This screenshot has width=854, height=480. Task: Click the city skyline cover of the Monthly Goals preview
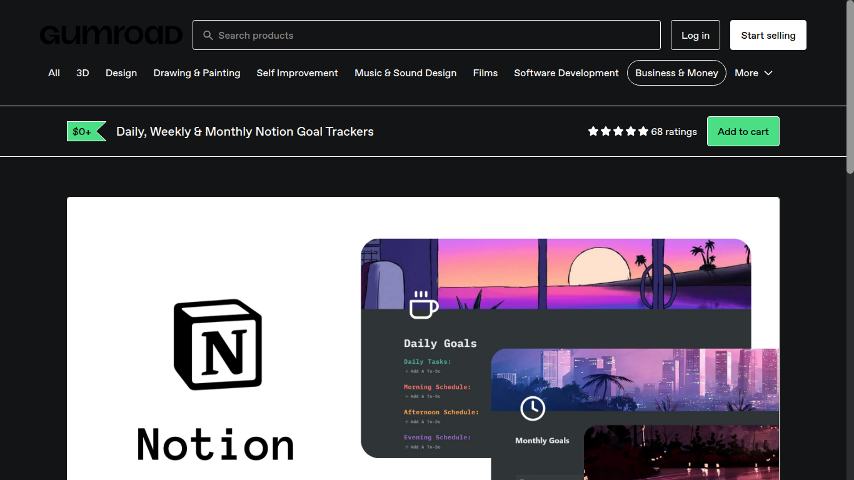pyautogui.click(x=635, y=380)
